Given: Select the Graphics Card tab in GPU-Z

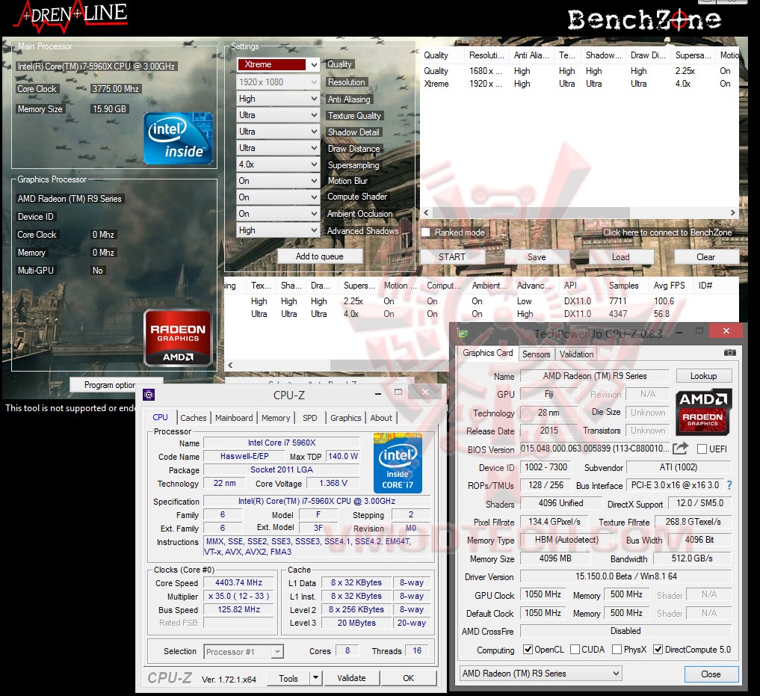Looking at the screenshot, I should (x=487, y=353).
